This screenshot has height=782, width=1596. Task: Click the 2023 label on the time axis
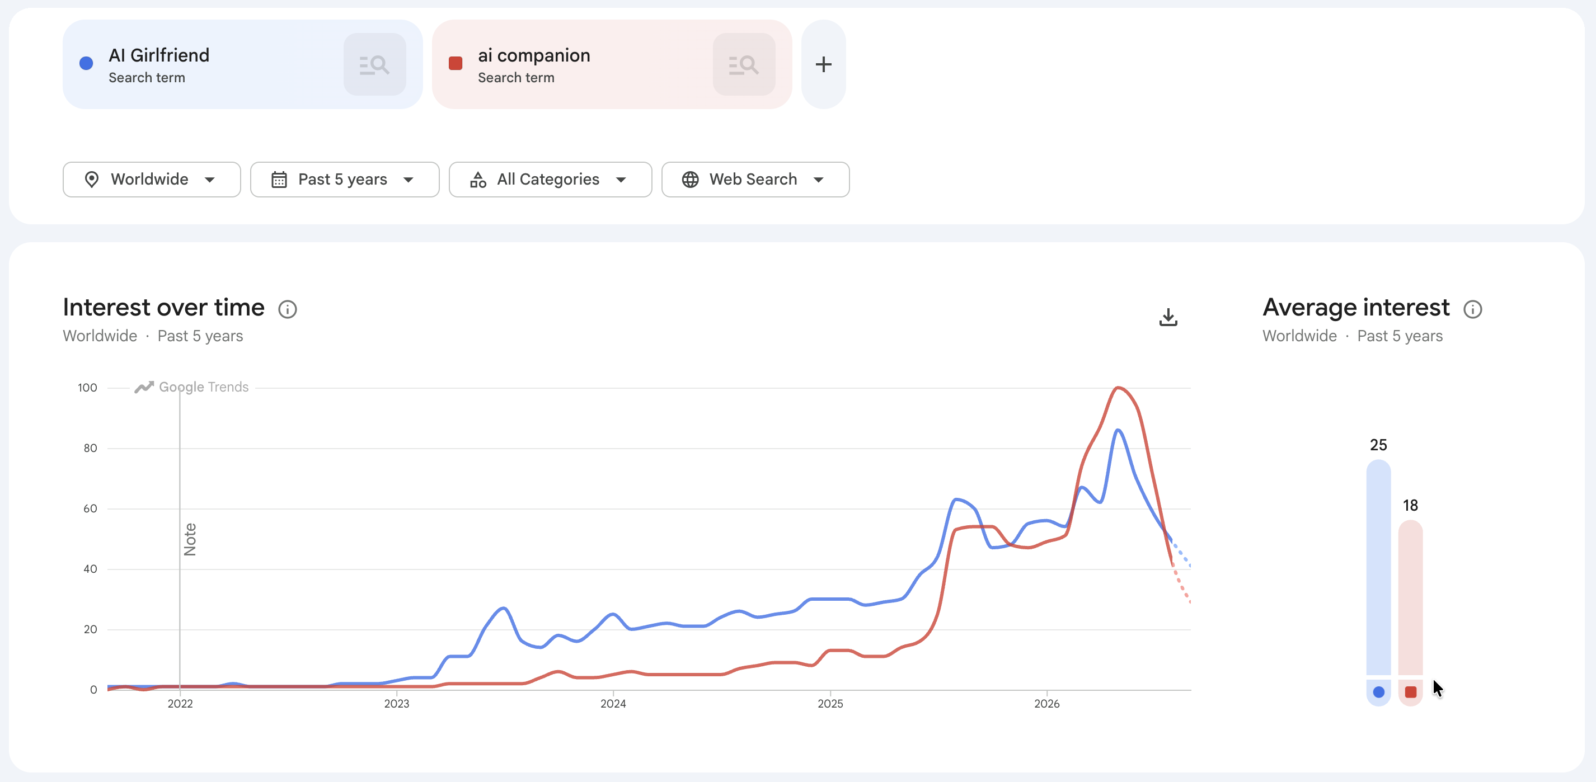[x=397, y=703]
